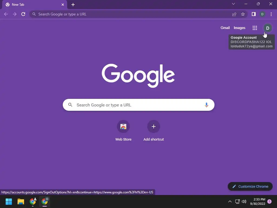This screenshot has width=277, height=208.
Task: Start voice search with the microphone
Action: tap(206, 105)
